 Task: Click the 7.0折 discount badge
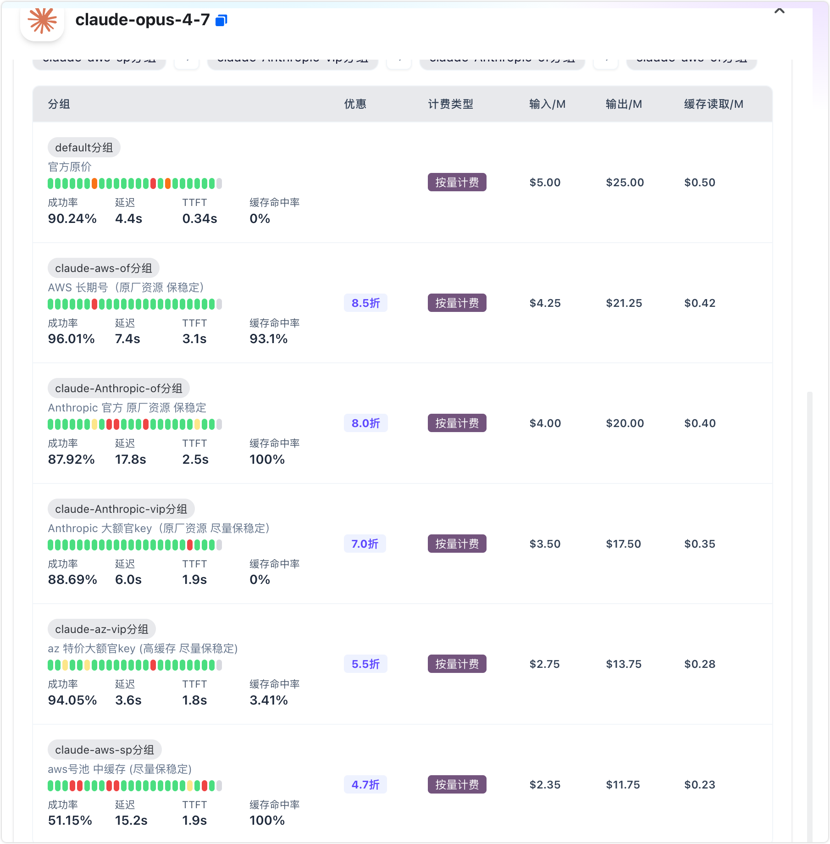(x=365, y=544)
